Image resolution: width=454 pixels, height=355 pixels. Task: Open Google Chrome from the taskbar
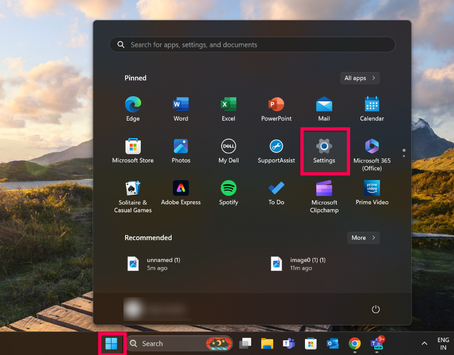point(355,343)
